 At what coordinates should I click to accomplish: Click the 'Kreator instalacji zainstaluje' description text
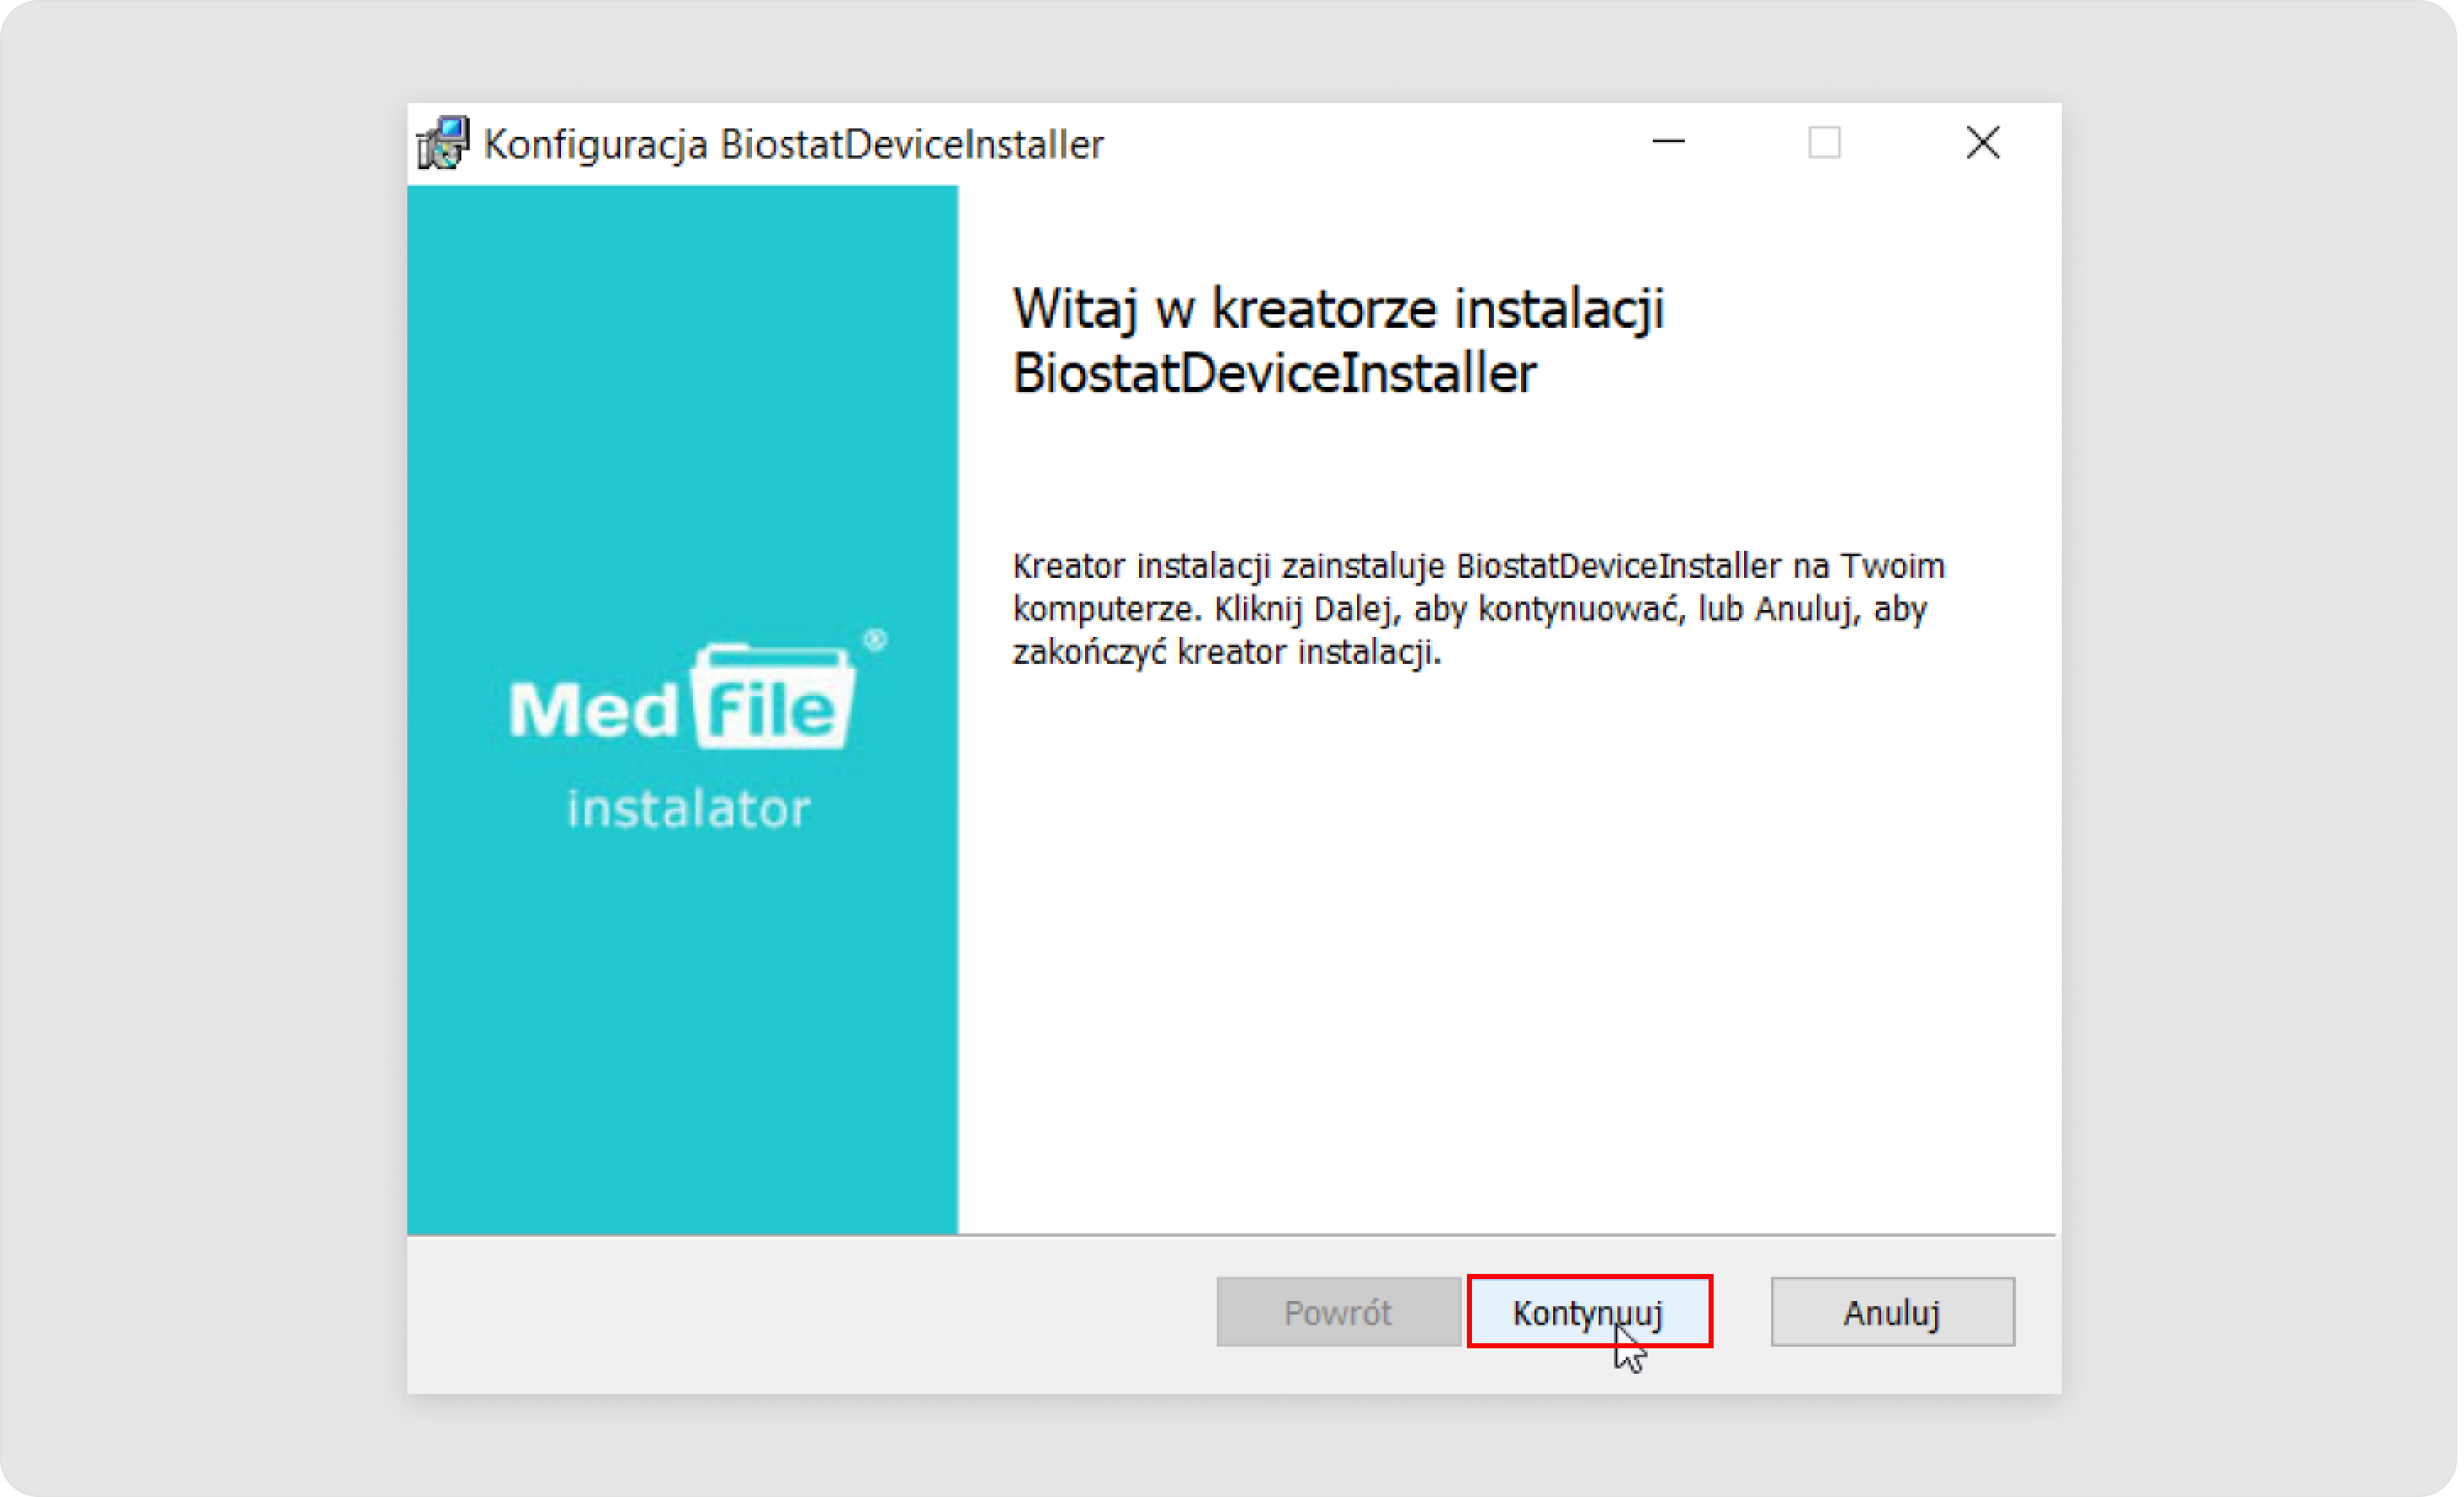click(1479, 609)
